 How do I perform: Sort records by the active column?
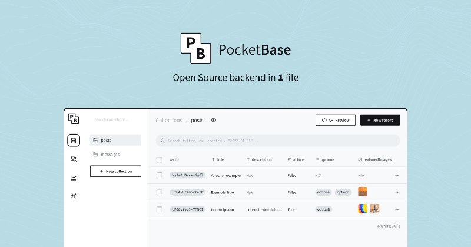point(296,159)
